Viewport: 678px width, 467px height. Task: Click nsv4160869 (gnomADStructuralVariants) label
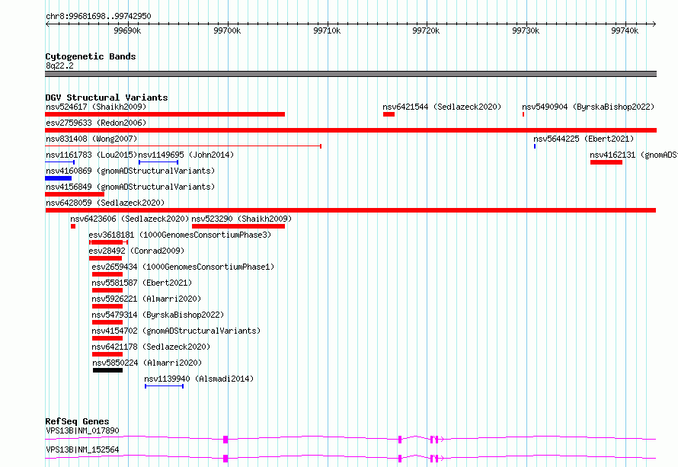[x=130, y=171]
